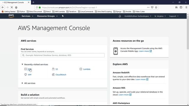Open page actions three-dot menu
Image resolution: width=189 pixels, height=106 pixels.
[148, 7]
